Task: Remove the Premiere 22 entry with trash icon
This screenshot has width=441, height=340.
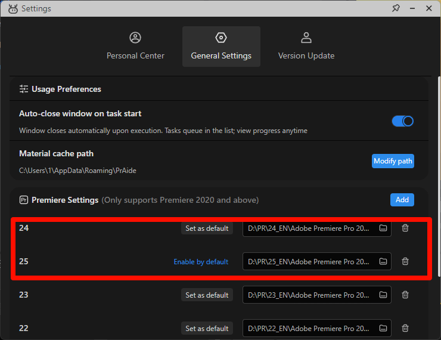Action: click(x=405, y=329)
